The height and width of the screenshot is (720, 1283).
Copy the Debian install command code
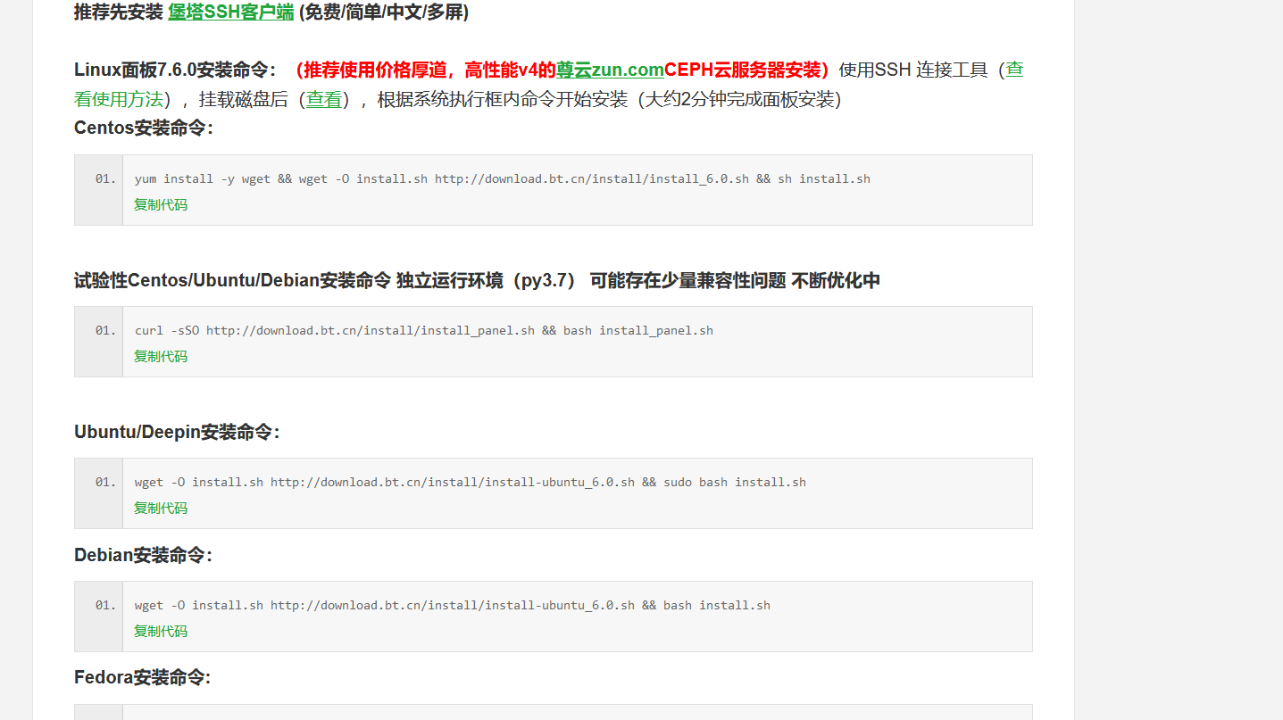pyautogui.click(x=160, y=631)
